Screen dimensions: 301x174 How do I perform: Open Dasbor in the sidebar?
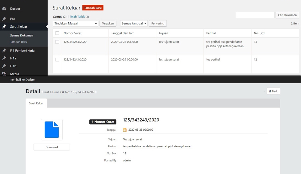(x=15, y=9)
